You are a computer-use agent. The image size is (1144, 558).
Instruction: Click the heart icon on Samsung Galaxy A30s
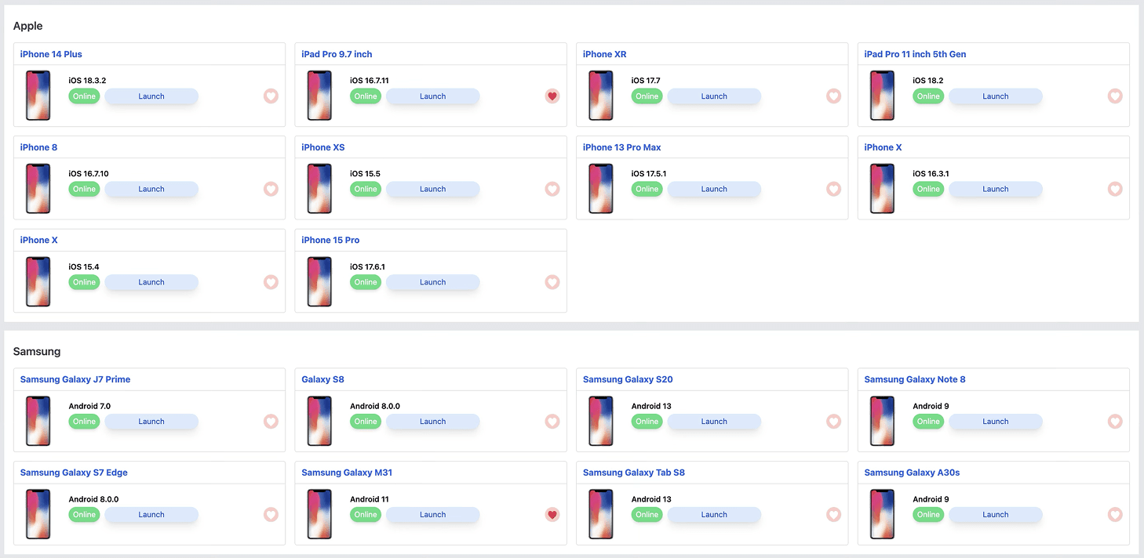[x=1115, y=514]
